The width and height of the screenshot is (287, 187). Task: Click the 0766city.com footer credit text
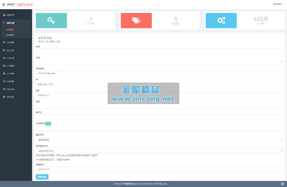click(x=161, y=184)
